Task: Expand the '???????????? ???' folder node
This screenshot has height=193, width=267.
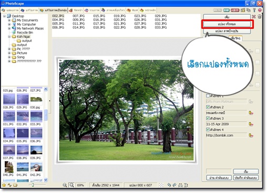Action: point(9,61)
